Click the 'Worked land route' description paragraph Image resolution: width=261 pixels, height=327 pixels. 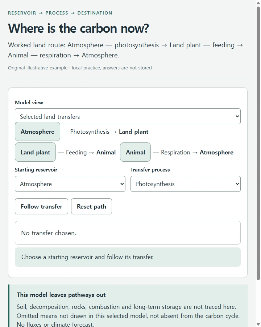(126, 50)
